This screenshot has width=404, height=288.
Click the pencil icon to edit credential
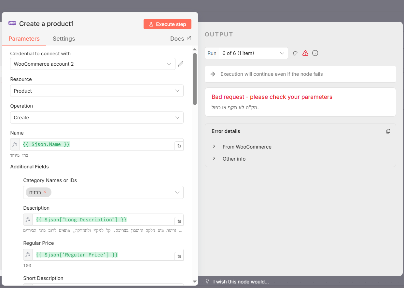tap(181, 64)
